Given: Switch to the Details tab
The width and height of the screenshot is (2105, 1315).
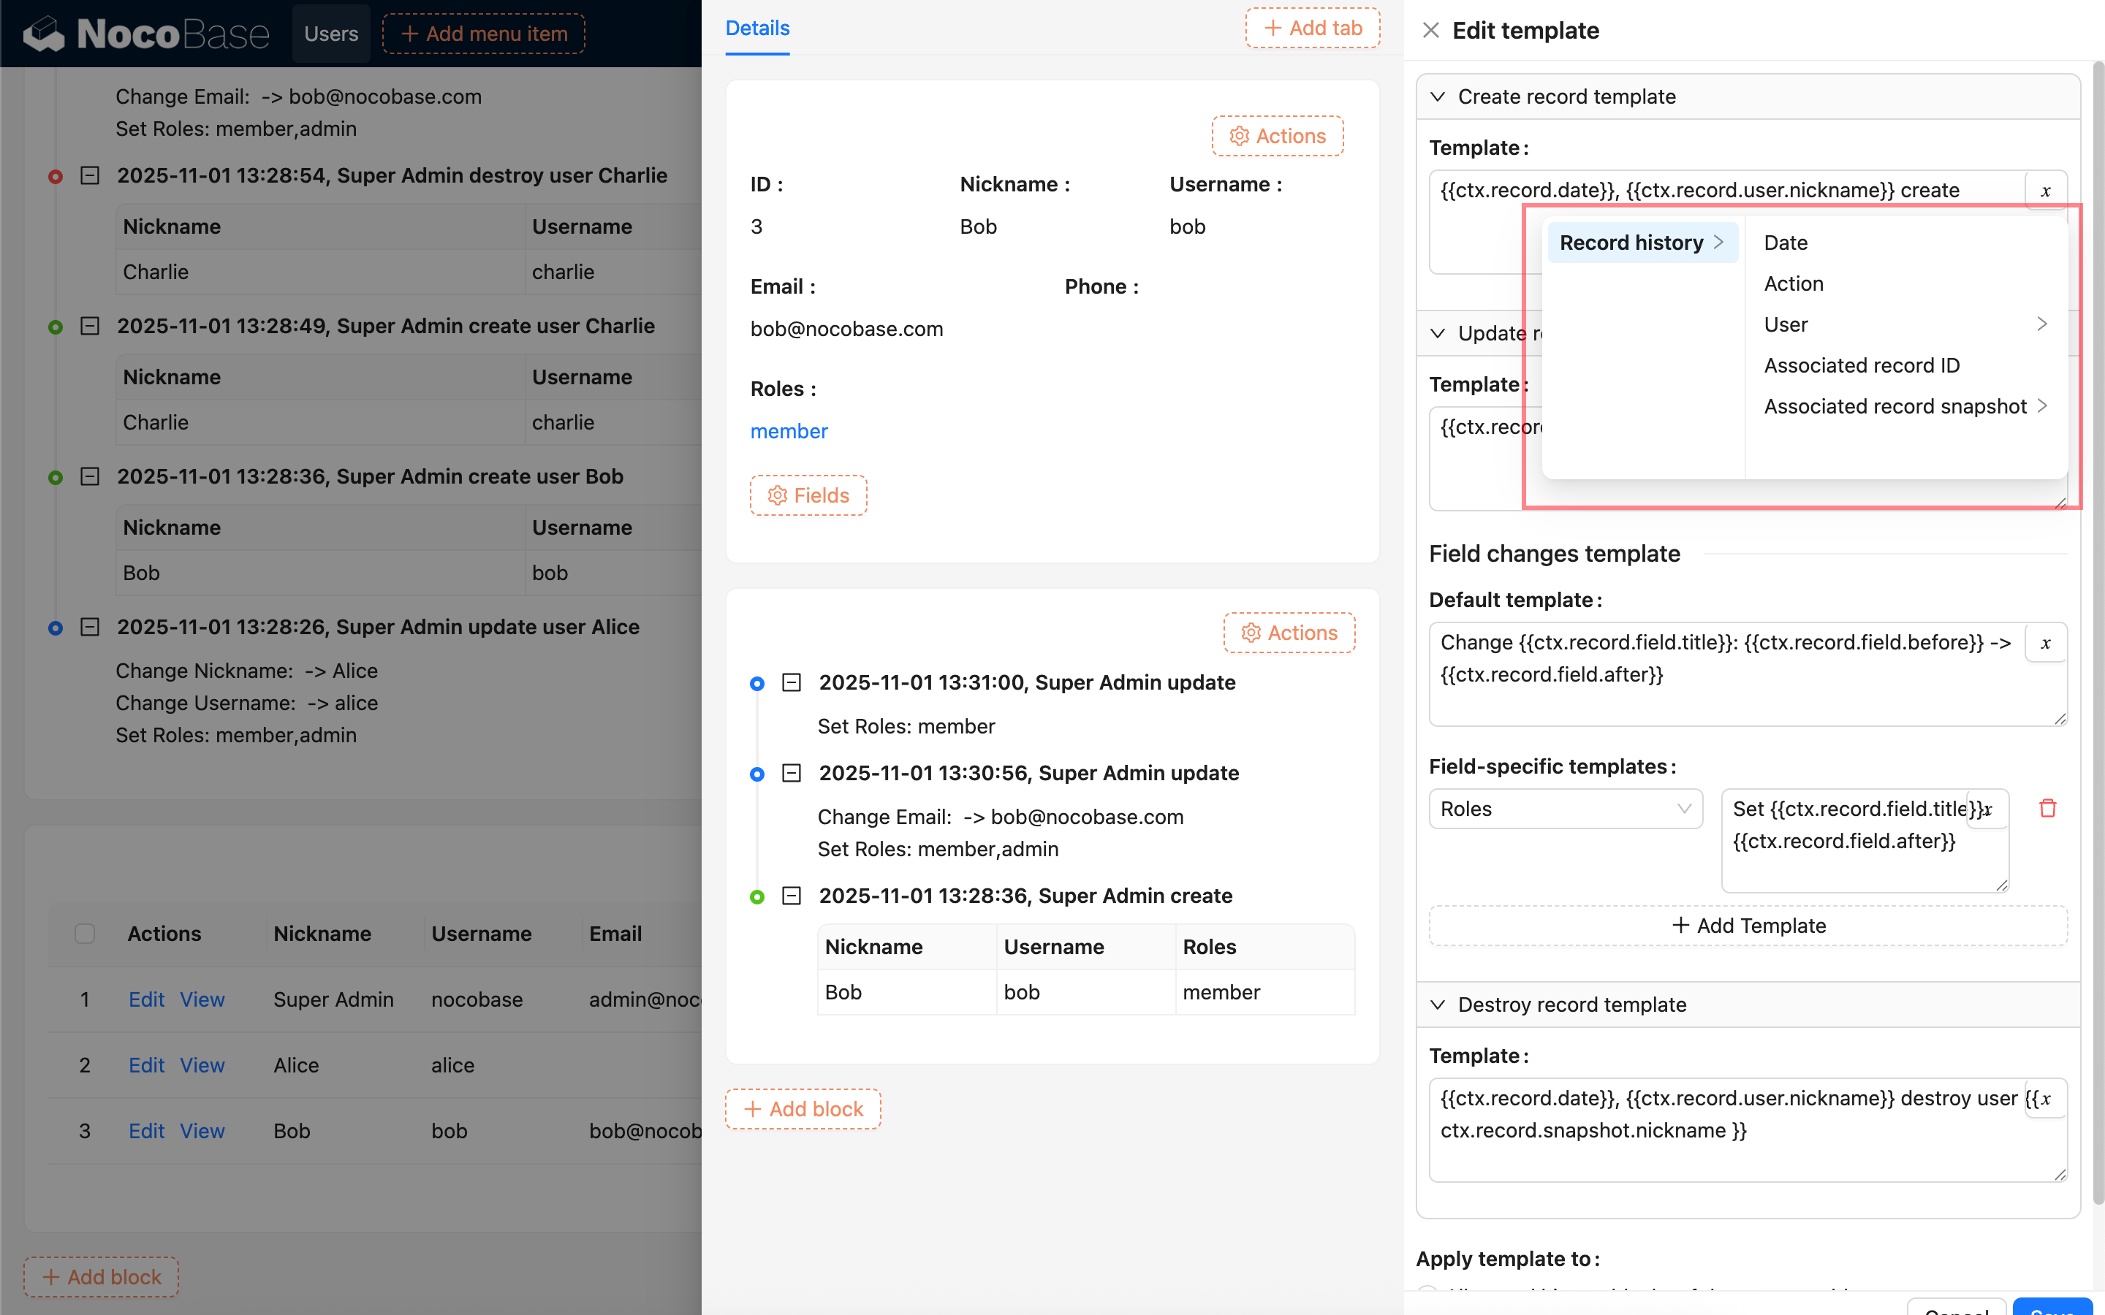Looking at the screenshot, I should point(756,28).
